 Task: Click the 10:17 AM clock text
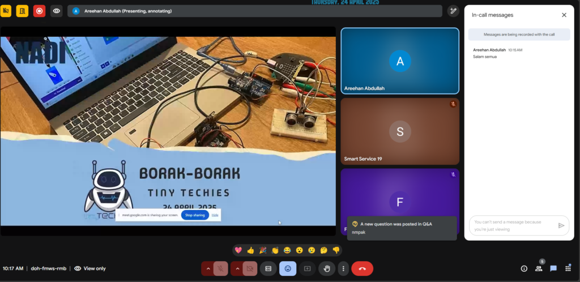(x=13, y=269)
